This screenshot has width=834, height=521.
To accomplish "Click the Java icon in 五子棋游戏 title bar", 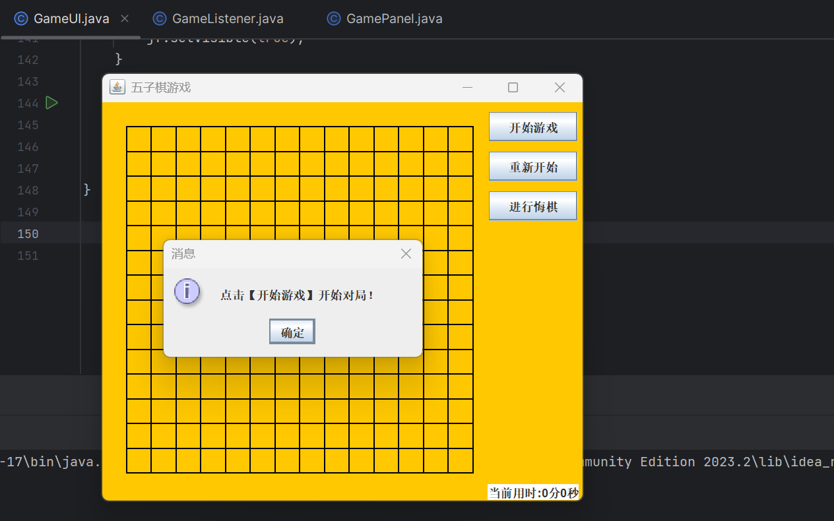I will [x=117, y=87].
